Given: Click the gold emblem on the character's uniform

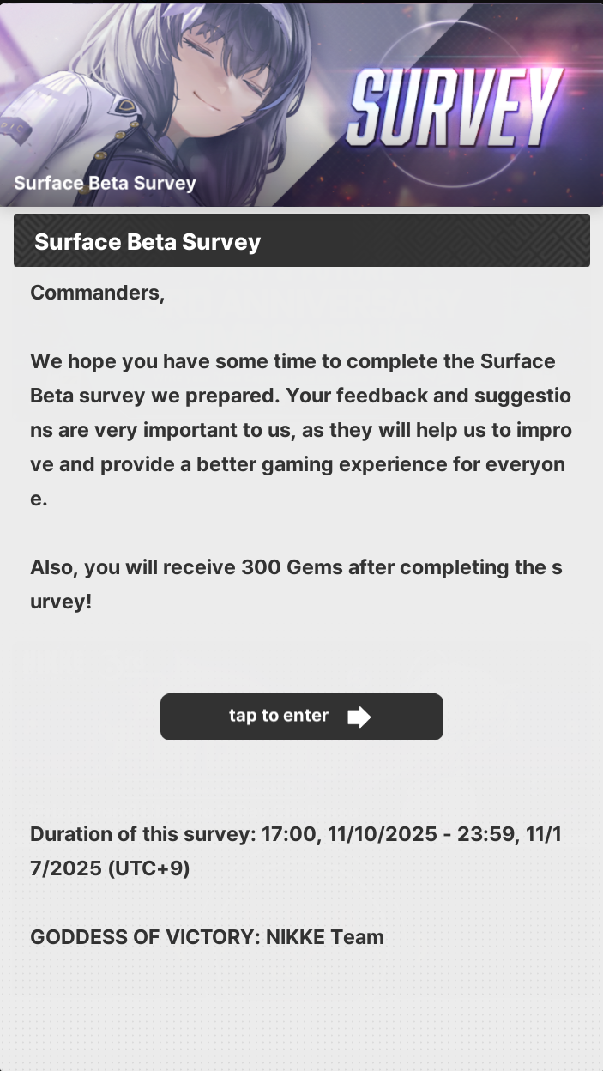Looking at the screenshot, I should (x=126, y=106).
